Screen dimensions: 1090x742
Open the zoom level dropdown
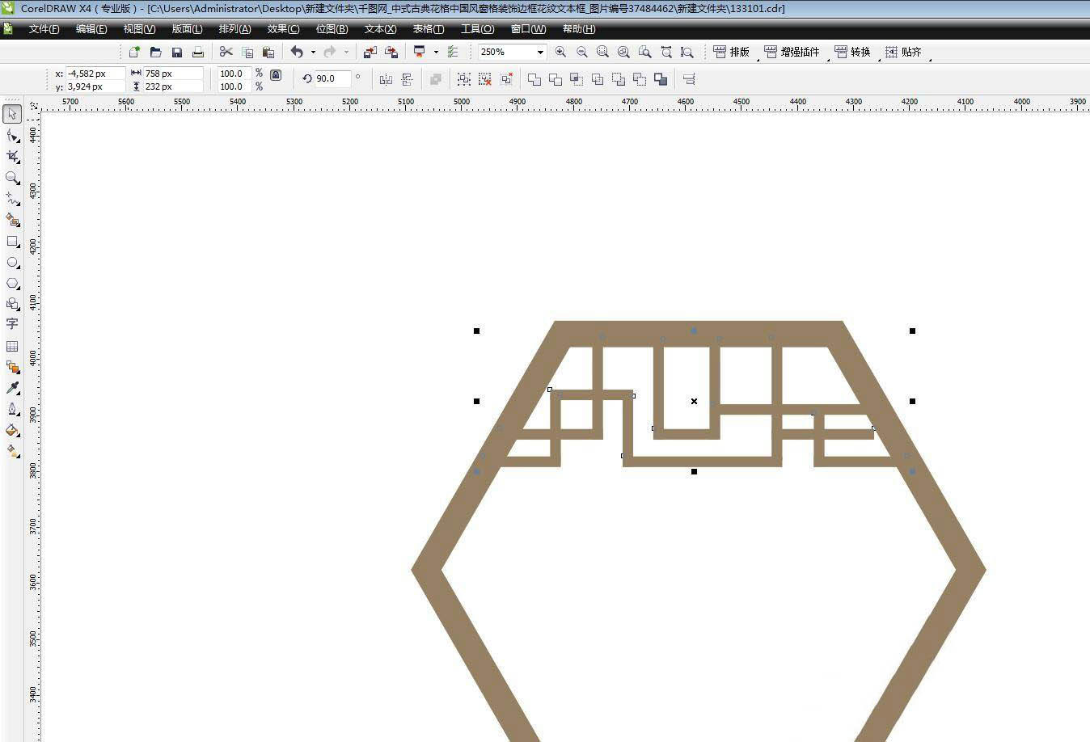pos(540,52)
